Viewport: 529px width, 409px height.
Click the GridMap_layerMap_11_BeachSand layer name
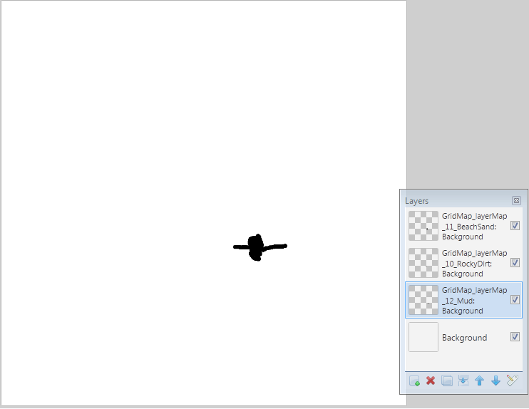474,227
